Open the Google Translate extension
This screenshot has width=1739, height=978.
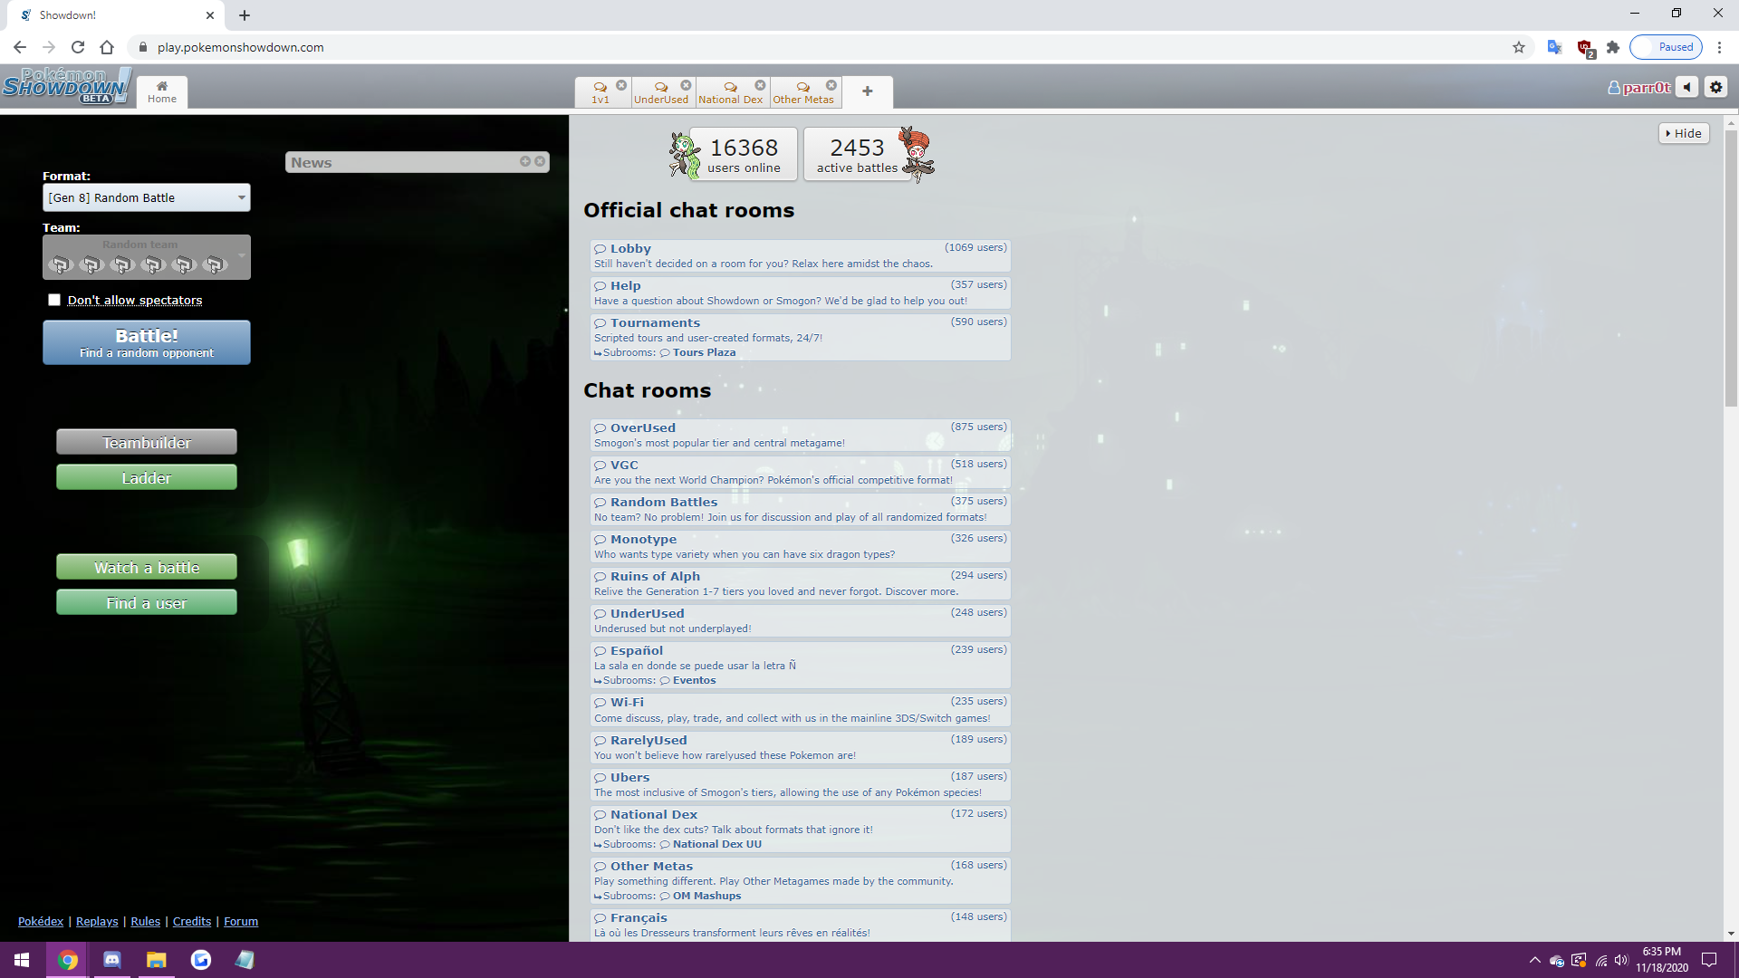click(1554, 47)
